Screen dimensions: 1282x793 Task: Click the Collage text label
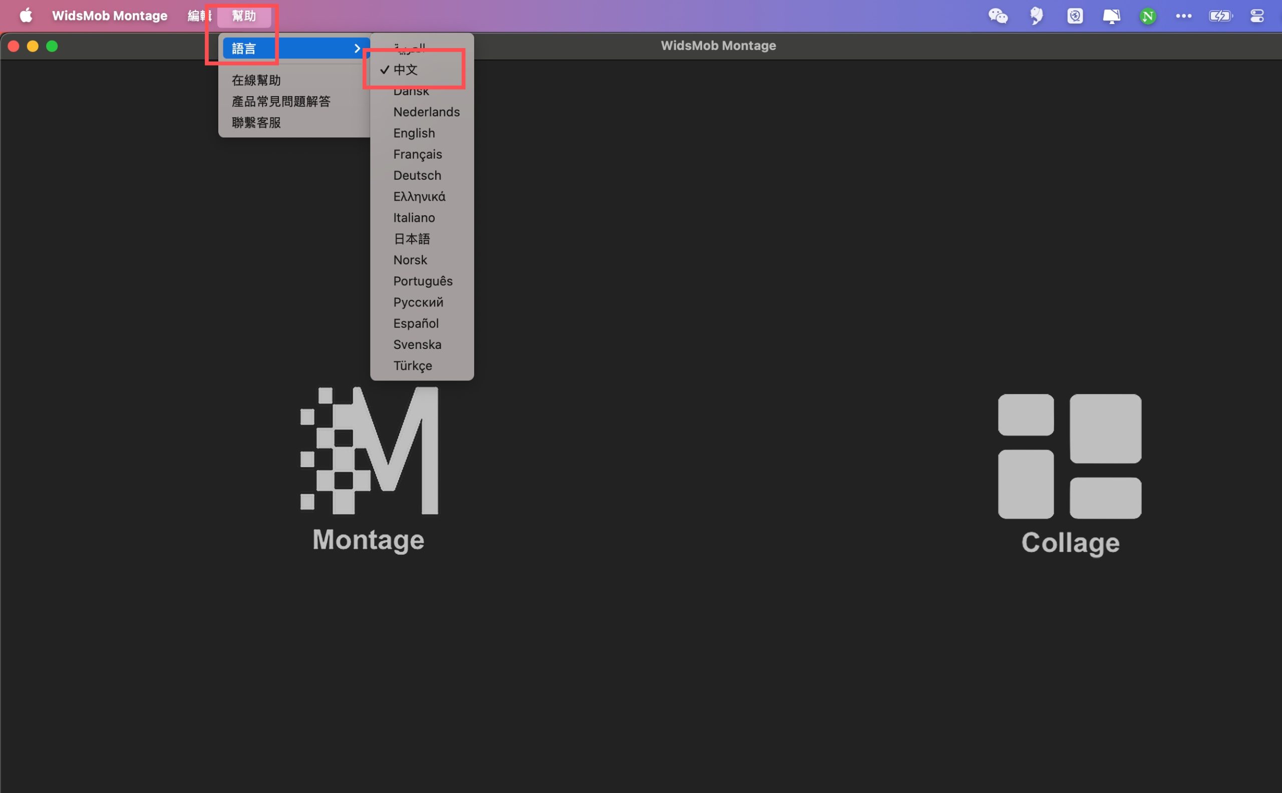point(1070,543)
